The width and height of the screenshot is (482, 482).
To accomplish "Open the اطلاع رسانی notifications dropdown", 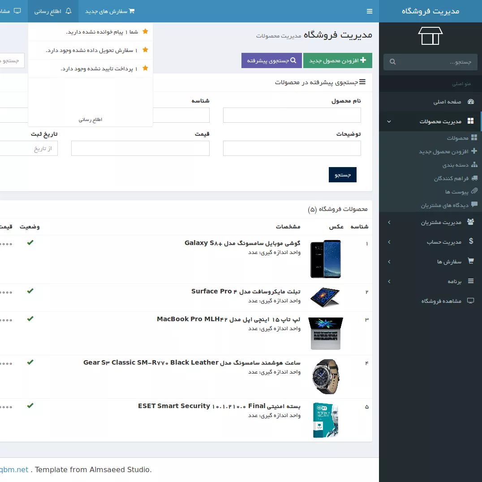I will (x=53, y=11).
